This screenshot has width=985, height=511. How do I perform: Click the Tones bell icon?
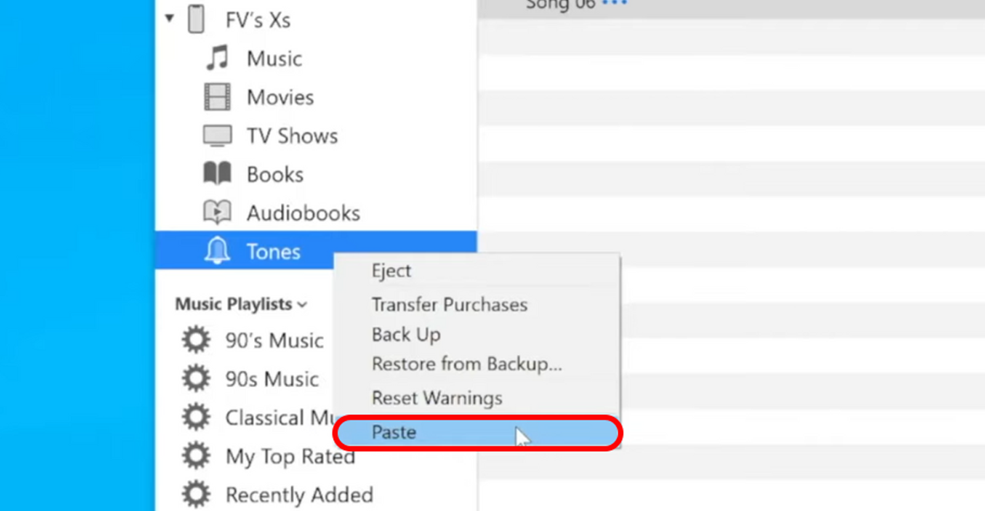coord(217,252)
